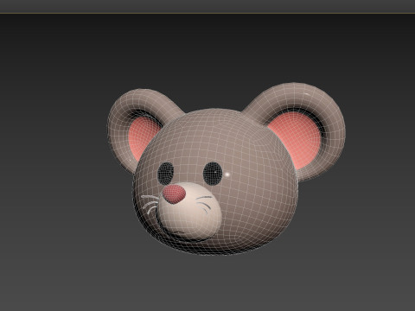The width and height of the screenshot is (415, 311).
Task: Select the black eye nearest the highlight dot
Action: coord(213,174)
